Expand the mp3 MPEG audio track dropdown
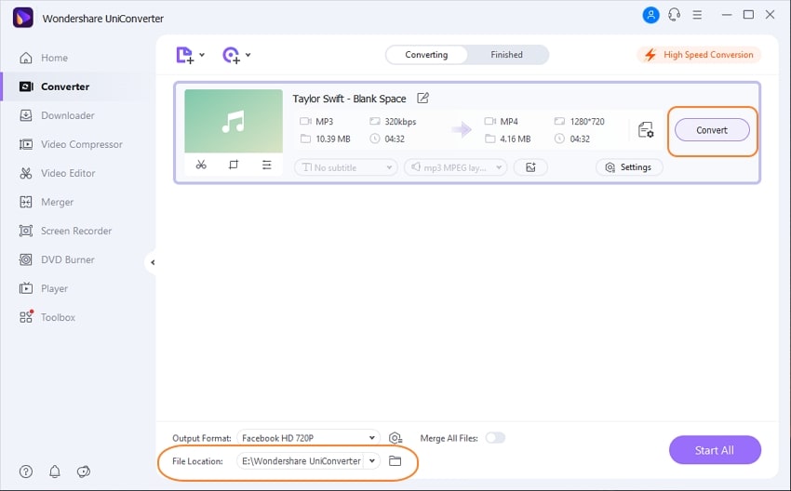 pyautogui.click(x=456, y=167)
